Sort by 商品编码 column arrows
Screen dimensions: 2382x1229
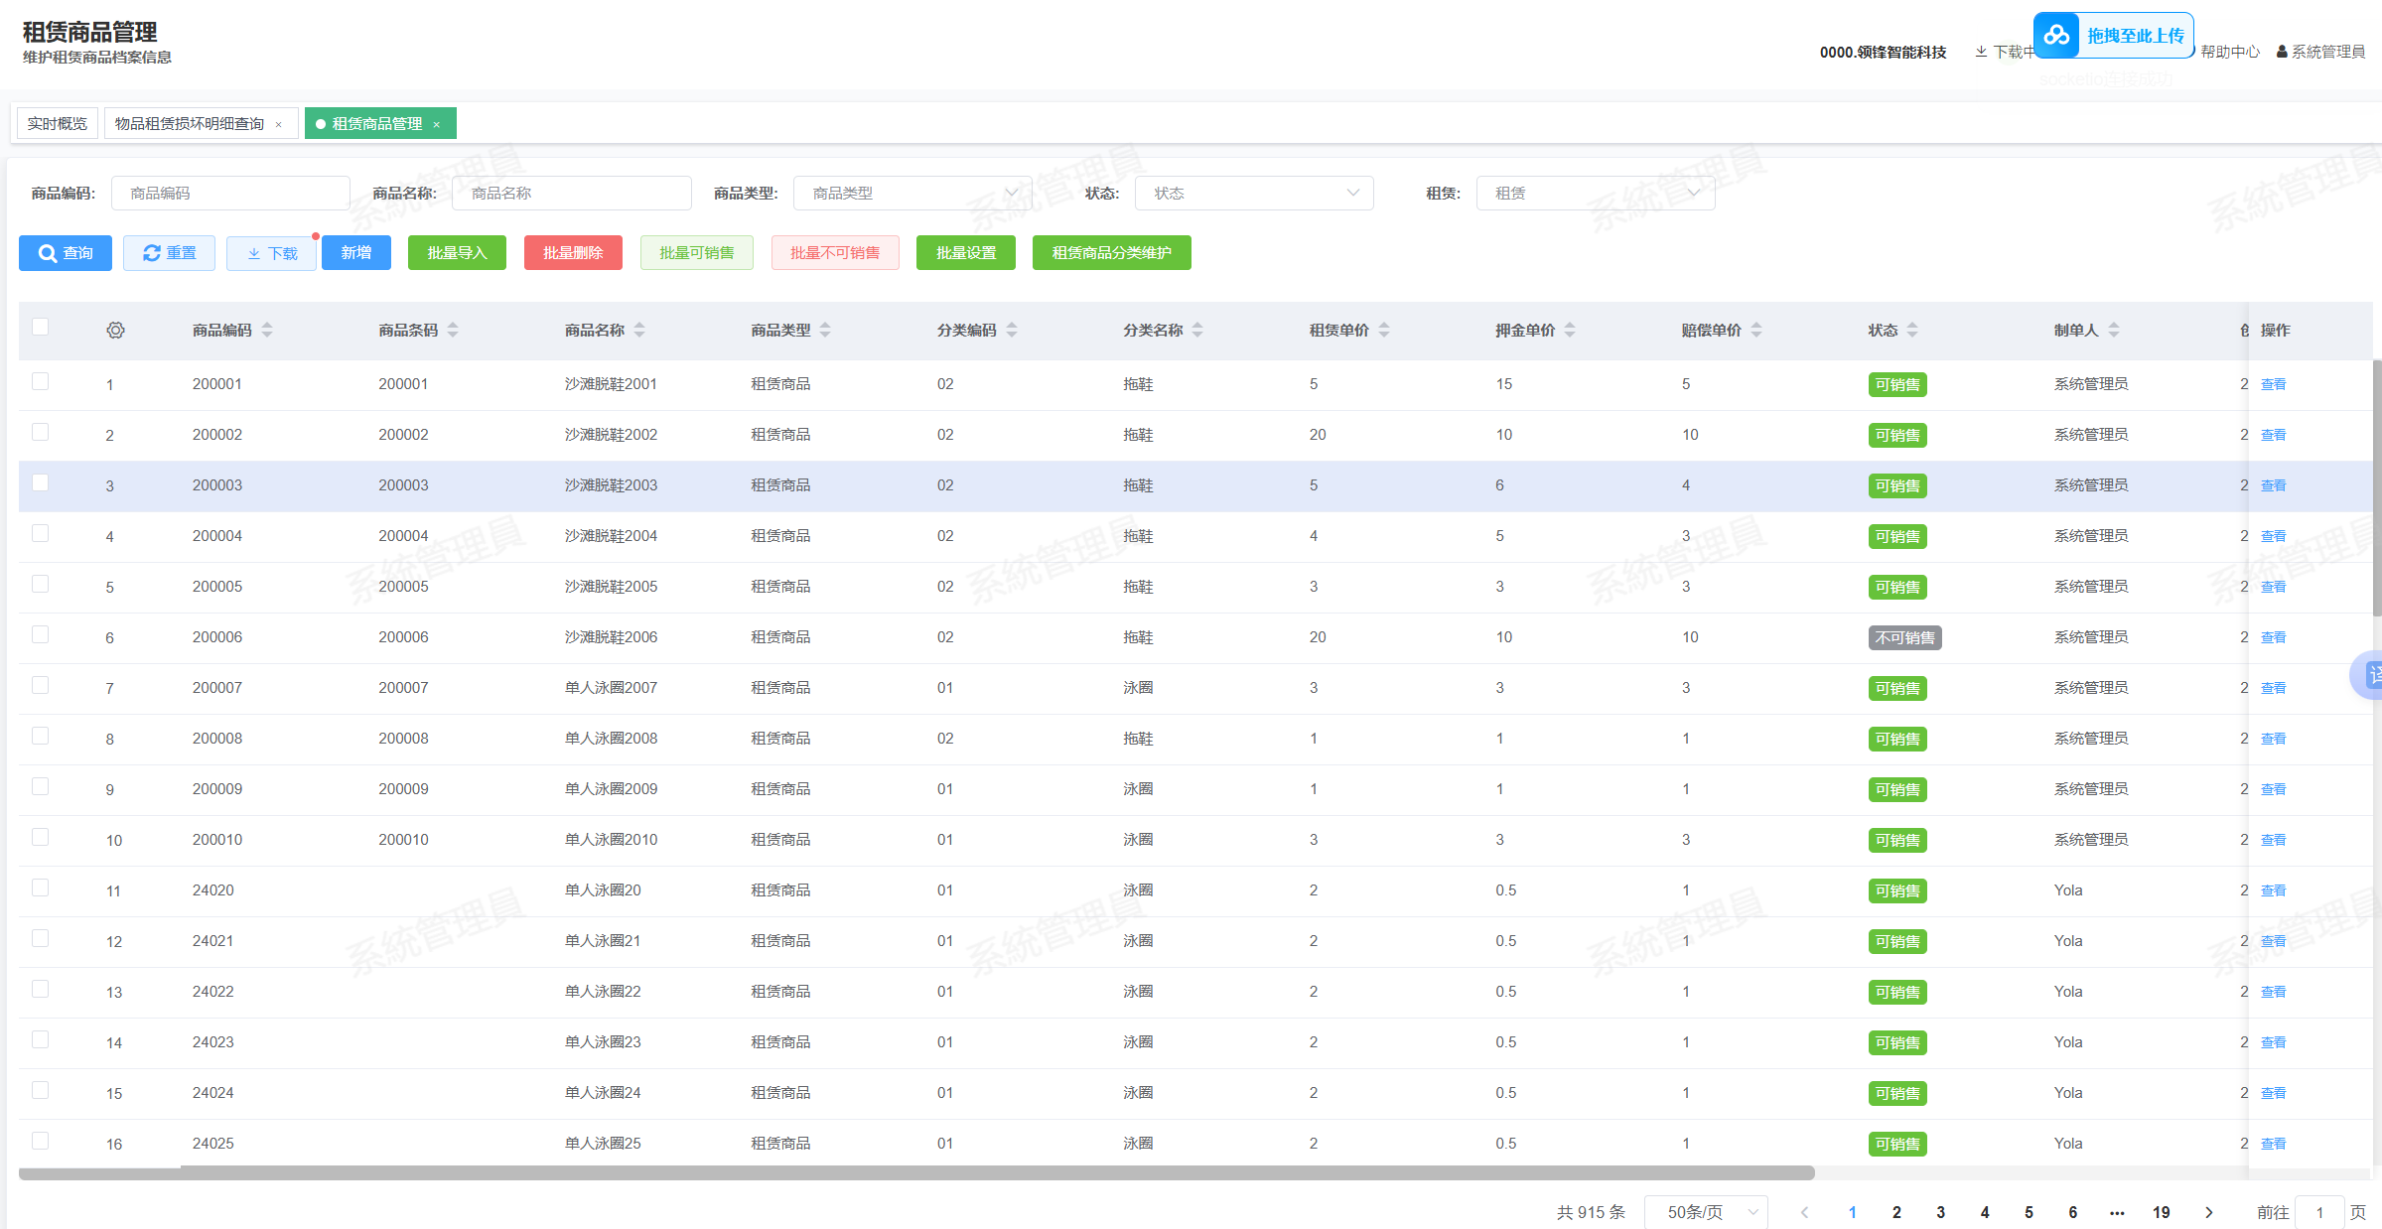pos(267,330)
